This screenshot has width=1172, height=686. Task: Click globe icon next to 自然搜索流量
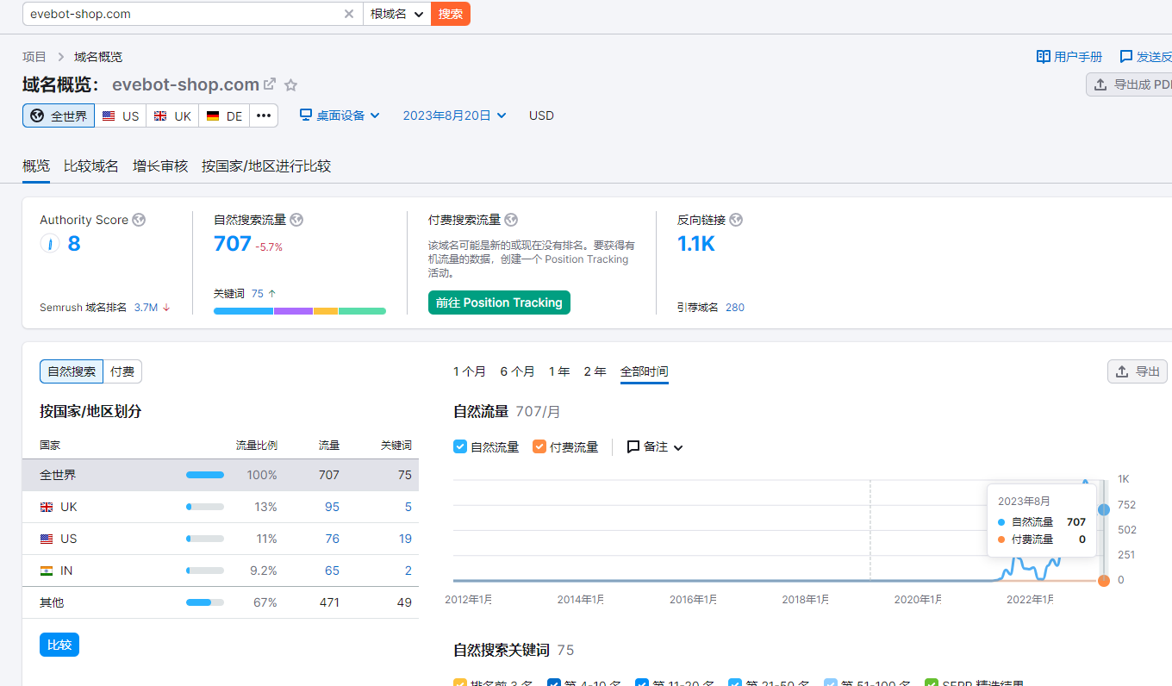point(296,220)
